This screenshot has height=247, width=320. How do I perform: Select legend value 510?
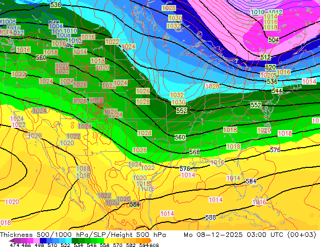coord(52,245)
